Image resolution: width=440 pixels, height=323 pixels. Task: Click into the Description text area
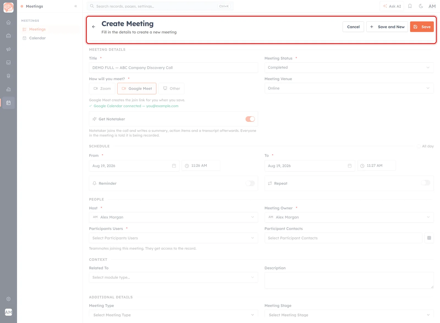click(x=349, y=280)
